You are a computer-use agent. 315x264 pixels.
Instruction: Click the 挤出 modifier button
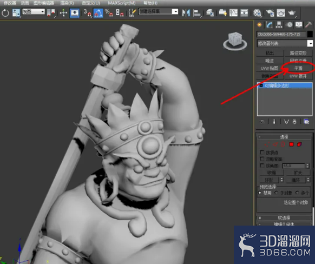point(270,53)
